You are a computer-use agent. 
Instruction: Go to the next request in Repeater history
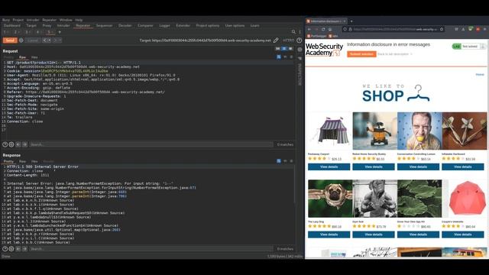click(57, 40)
